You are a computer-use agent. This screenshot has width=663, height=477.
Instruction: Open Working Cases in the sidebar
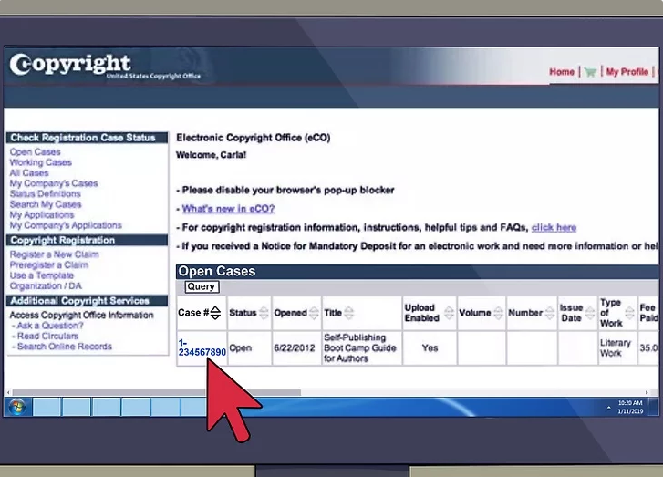[40, 162]
